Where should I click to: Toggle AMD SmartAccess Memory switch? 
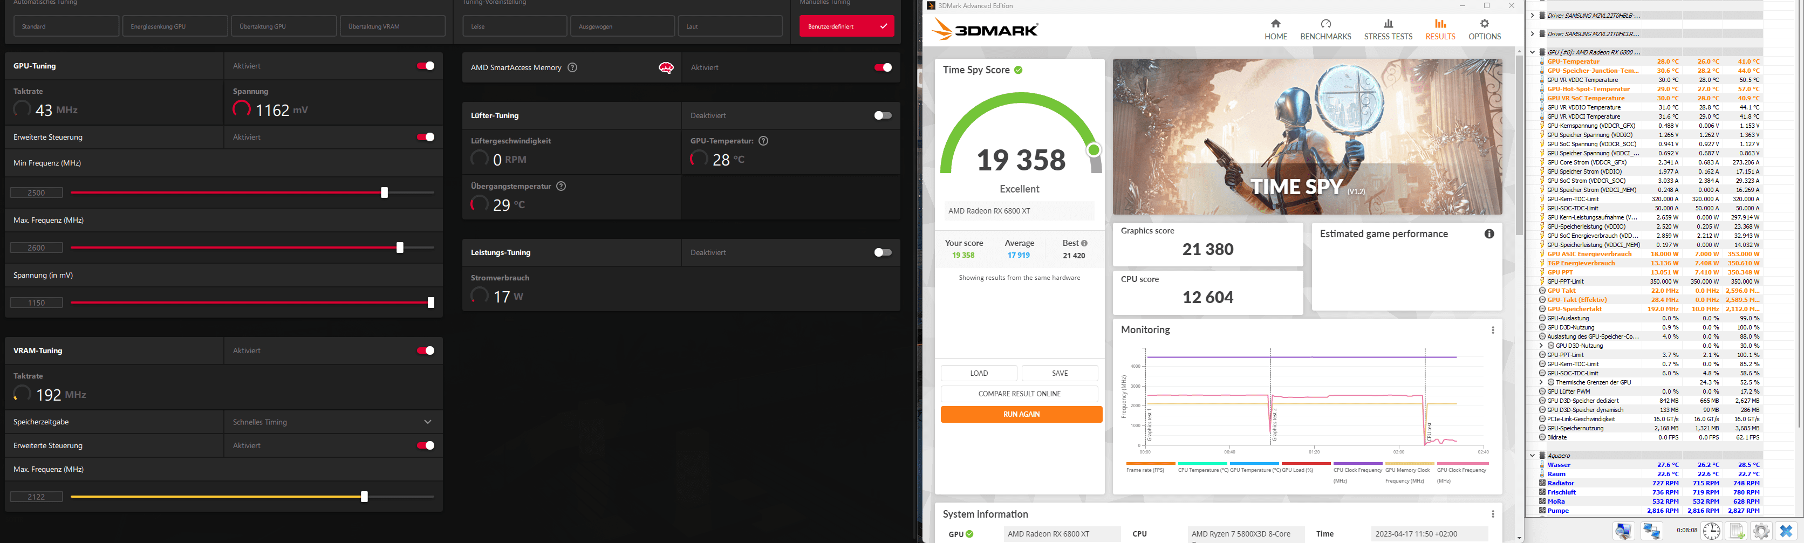tap(883, 68)
